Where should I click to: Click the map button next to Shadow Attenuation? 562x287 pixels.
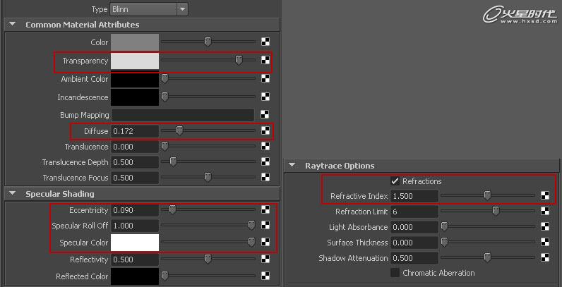545,257
